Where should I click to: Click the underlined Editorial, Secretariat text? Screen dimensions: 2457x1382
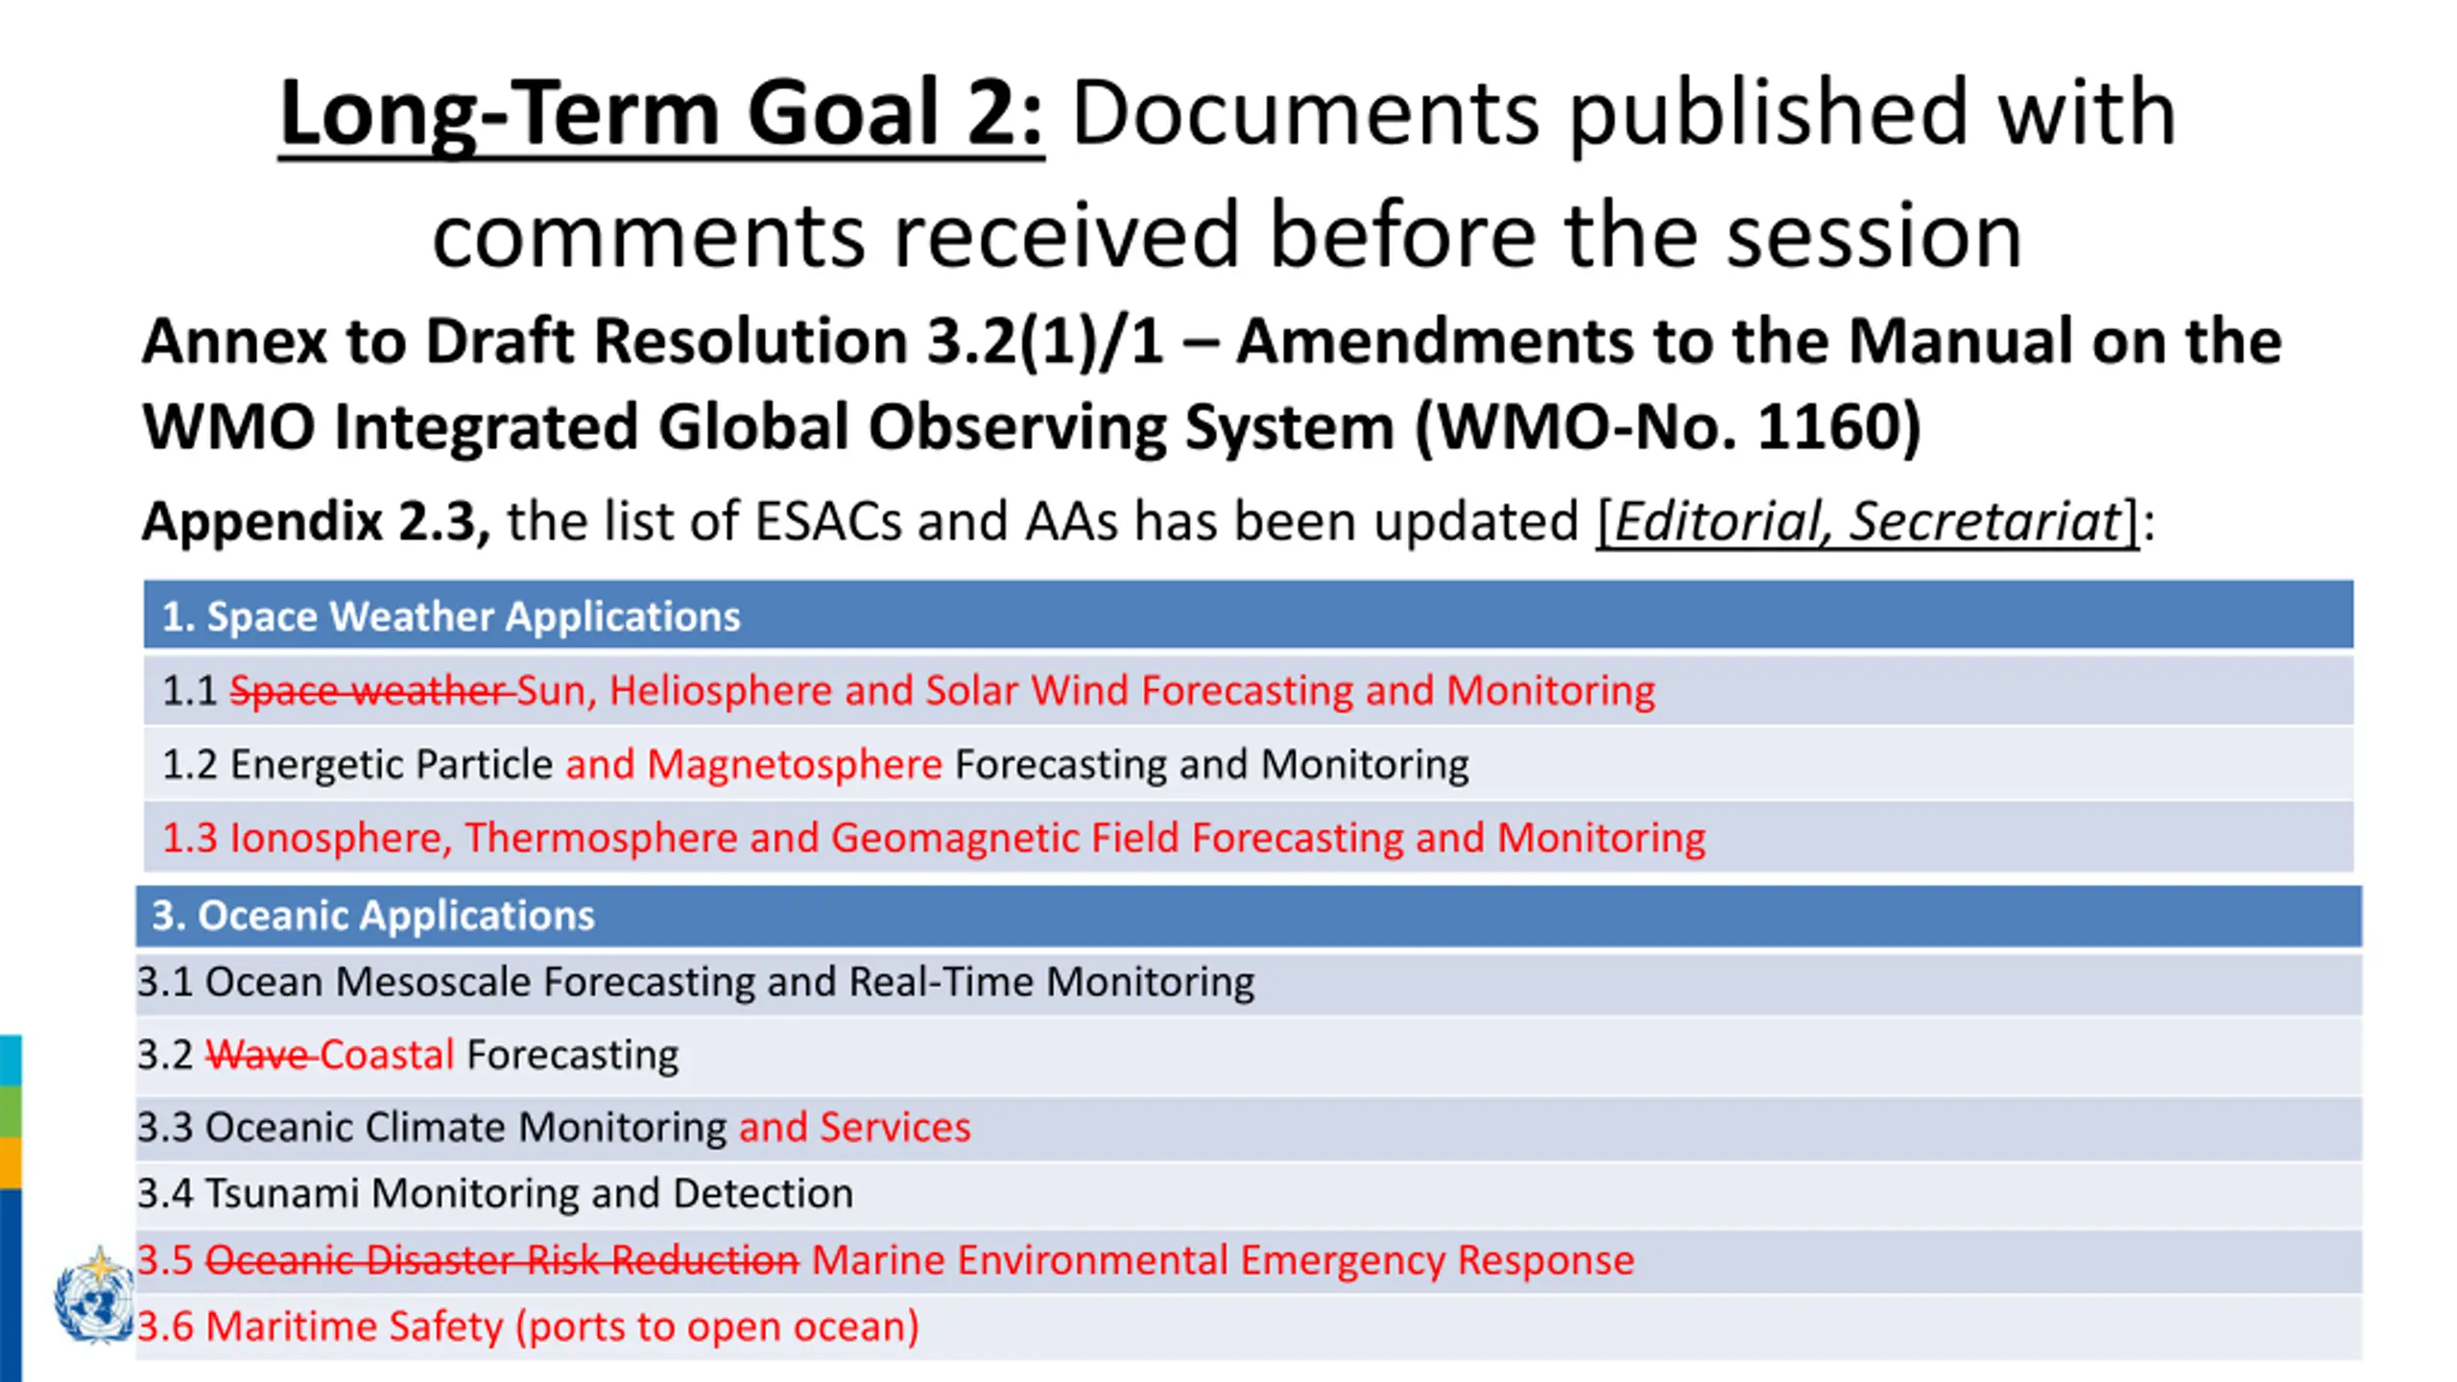pyautogui.click(x=1866, y=521)
